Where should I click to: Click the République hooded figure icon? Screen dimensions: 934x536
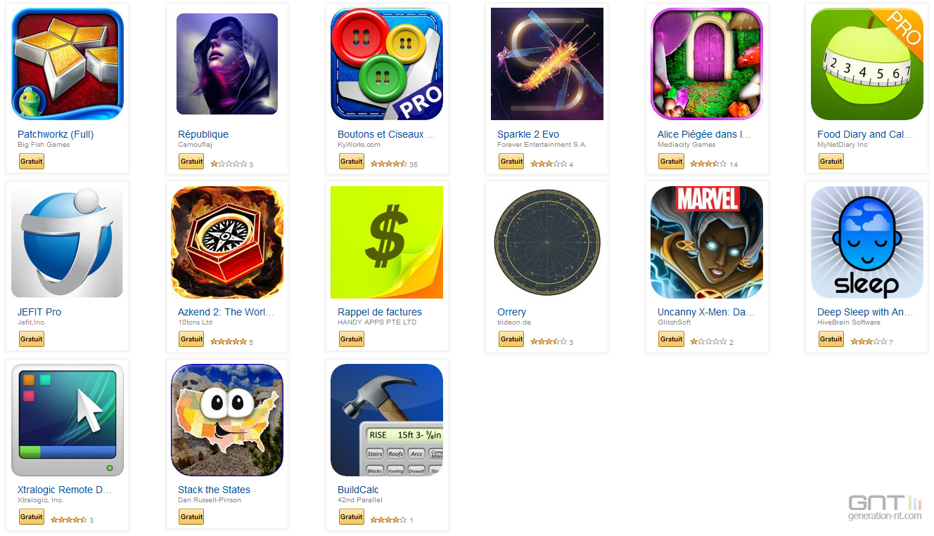pos(227,64)
